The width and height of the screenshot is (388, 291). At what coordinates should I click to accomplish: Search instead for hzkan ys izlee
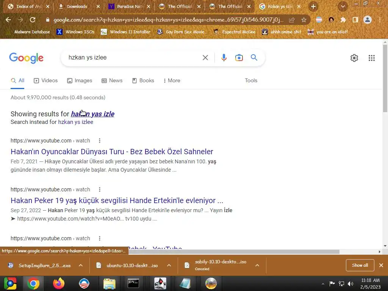[x=75, y=122]
